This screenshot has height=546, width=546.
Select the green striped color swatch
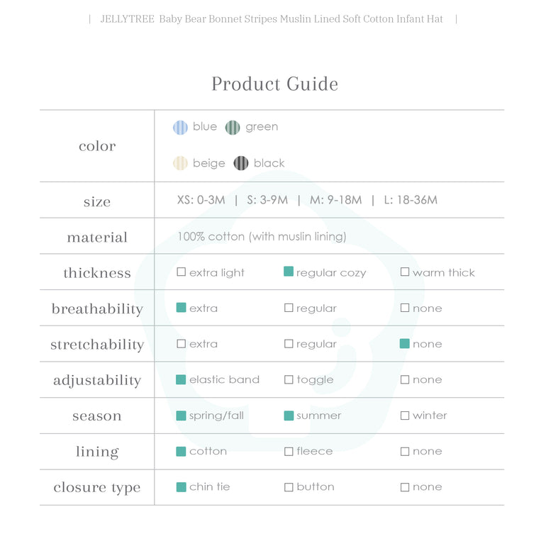pyautogui.click(x=233, y=128)
